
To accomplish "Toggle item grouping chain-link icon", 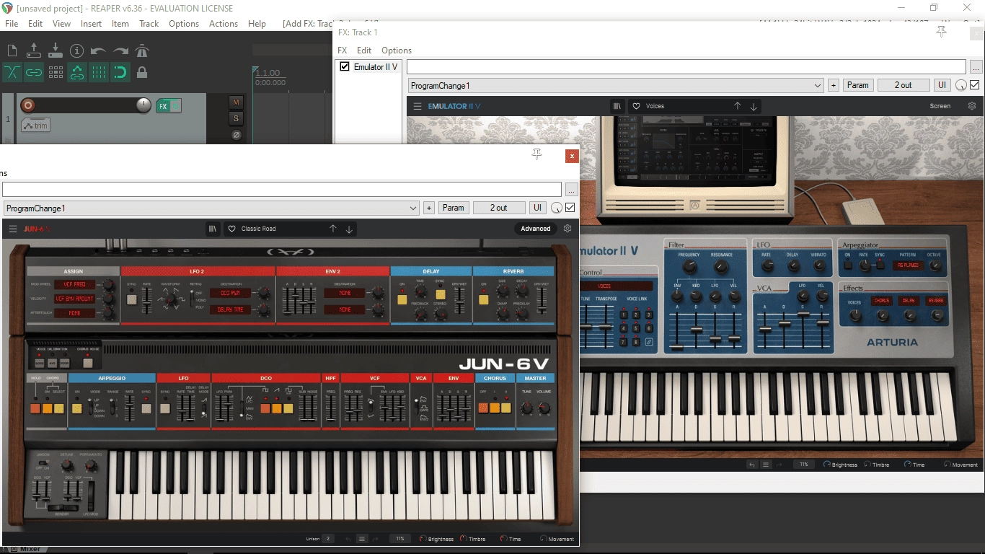I will [x=33, y=72].
